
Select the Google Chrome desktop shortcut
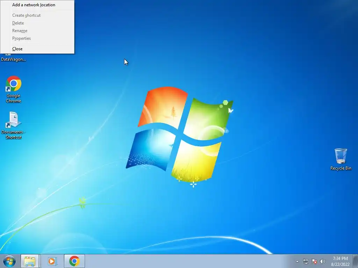[14, 89]
